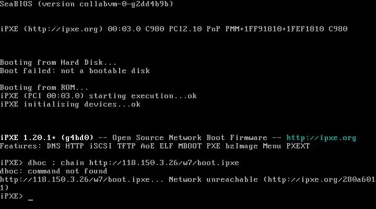Click the 'Boot failed: not a bootable disk' message
This screenshot has width=376, height=209.
(75, 71)
